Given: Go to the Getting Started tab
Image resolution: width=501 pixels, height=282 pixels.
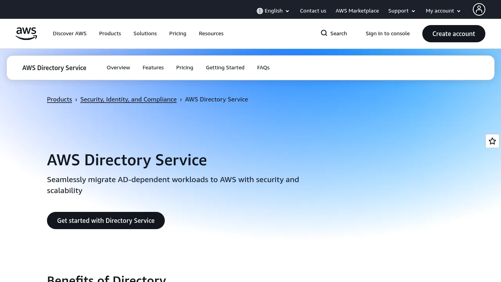Looking at the screenshot, I should point(225,68).
